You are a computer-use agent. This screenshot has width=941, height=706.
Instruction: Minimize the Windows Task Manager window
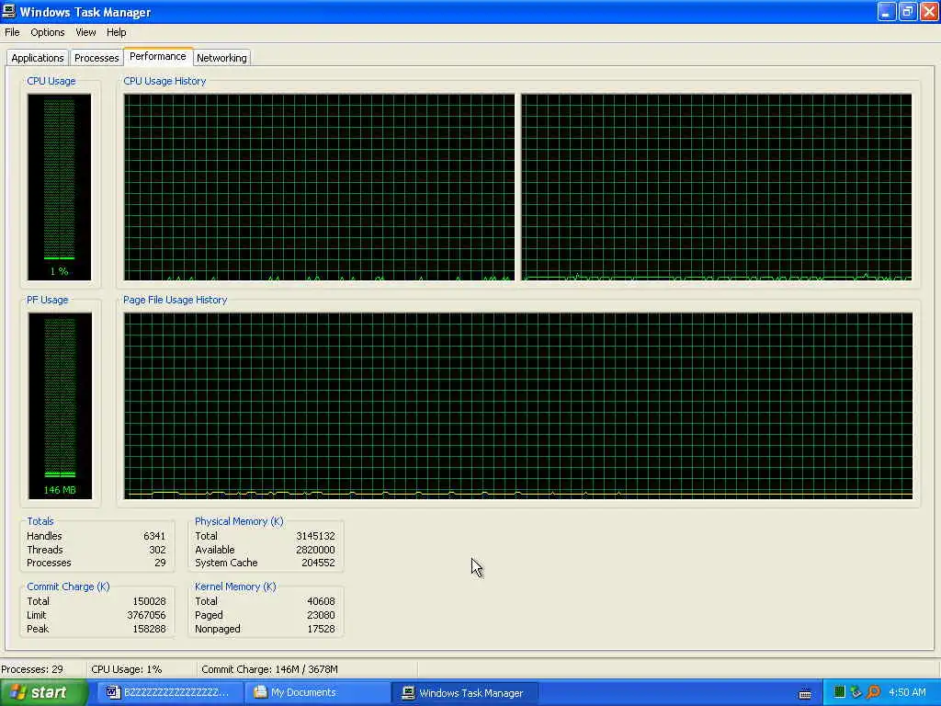(887, 11)
